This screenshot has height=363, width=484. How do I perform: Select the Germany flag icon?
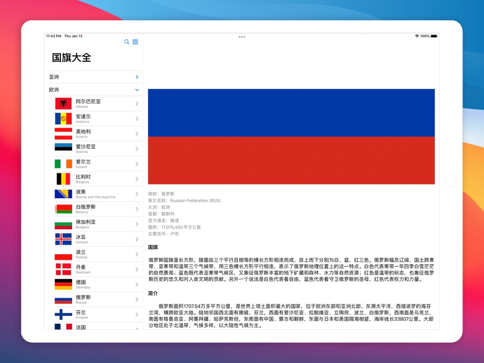[x=63, y=284]
